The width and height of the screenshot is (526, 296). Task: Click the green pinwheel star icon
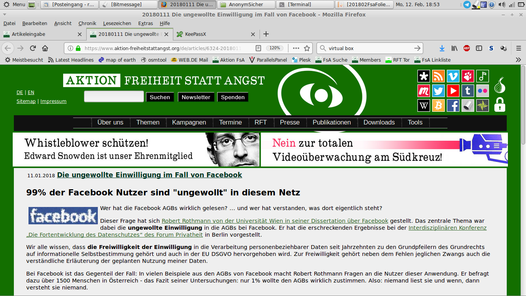[482, 106]
